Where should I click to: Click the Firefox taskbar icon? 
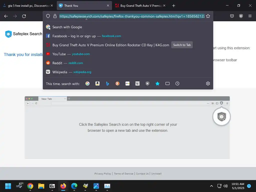click(x=63, y=186)
